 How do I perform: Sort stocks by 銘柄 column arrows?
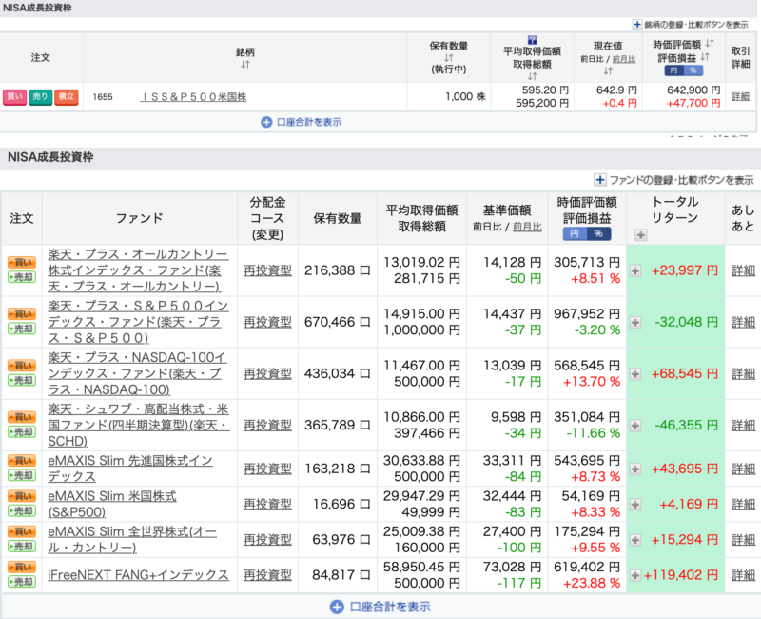(x=245, y=64)
